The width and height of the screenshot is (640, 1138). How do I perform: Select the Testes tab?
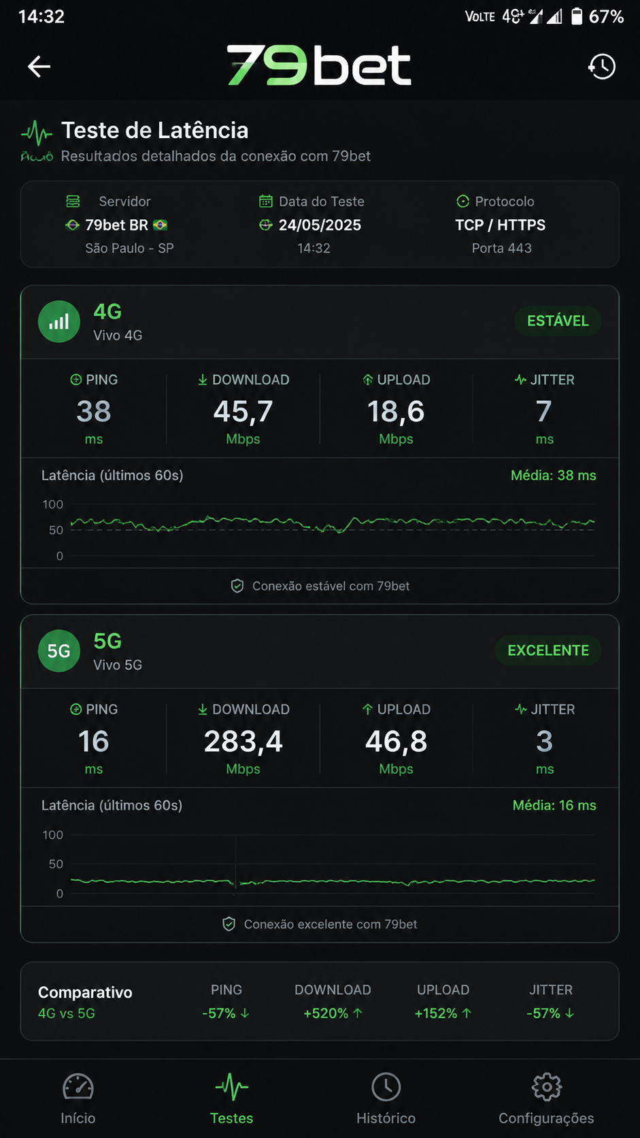click(231, 1098)
